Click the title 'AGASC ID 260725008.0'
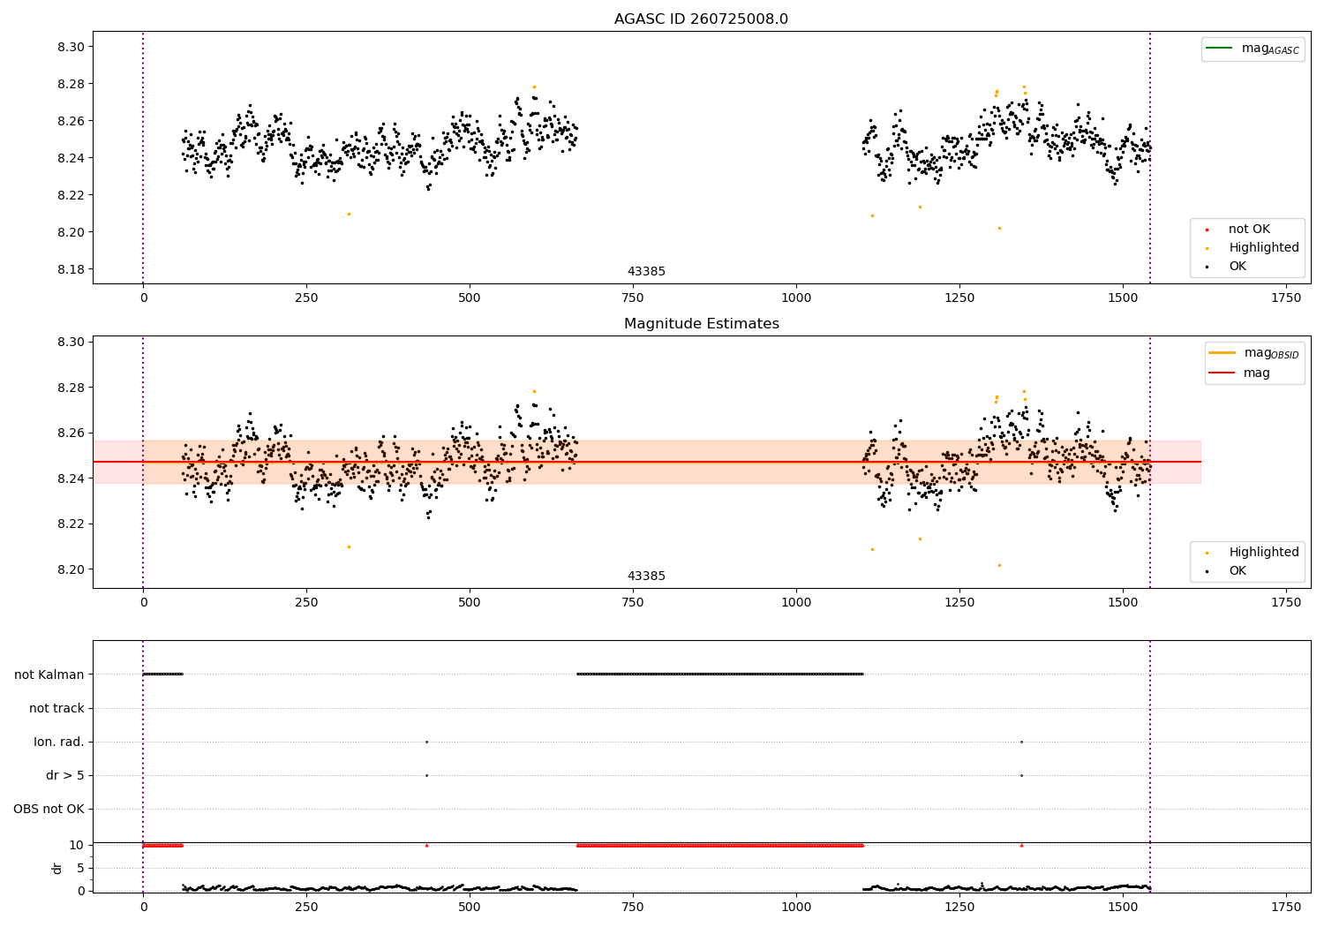Viewport: 1324px width, 927px height. pos(701,19)
